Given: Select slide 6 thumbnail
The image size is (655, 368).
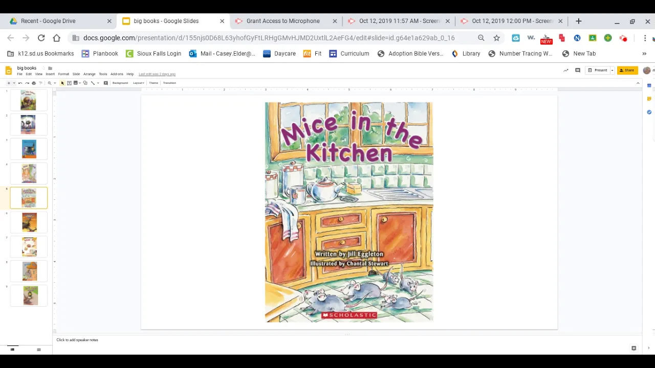Looking at the screenshot, I should click(x=29, y=222).
